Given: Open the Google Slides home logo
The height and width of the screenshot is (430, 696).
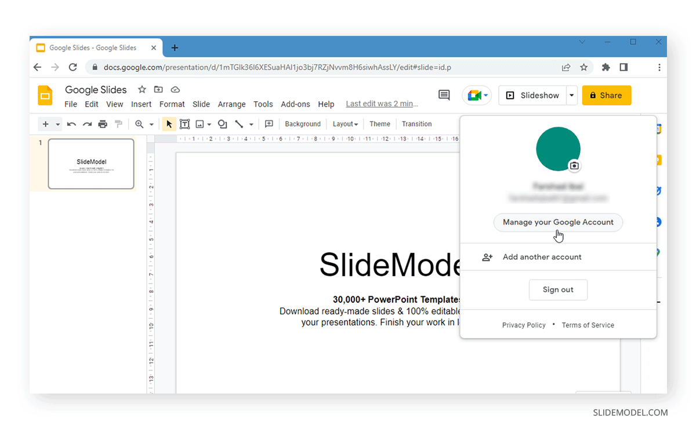Looking at the screenshot, I should click(45, 95).
